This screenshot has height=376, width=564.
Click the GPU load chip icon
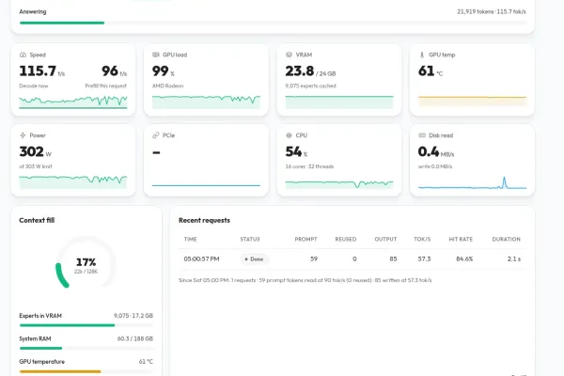pos(156,55)
